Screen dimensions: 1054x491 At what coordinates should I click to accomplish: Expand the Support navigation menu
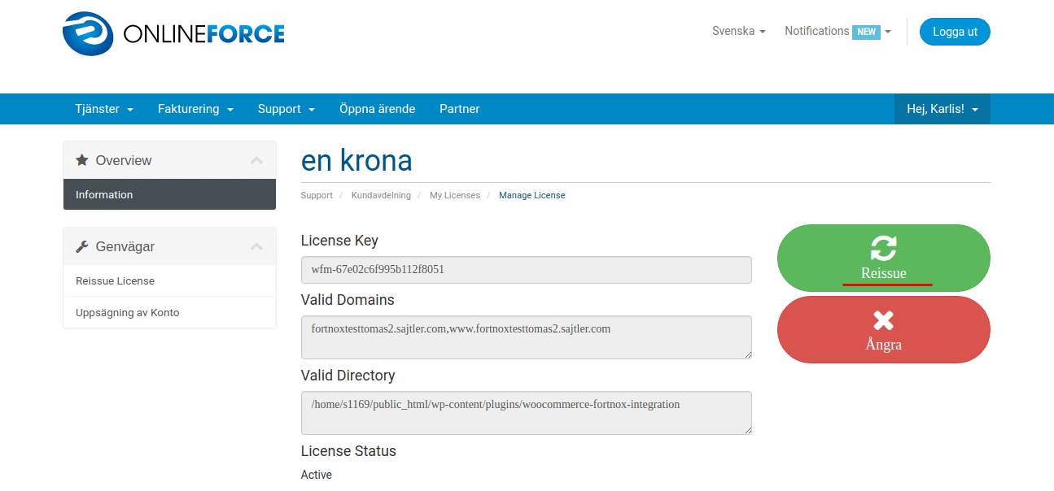(x=286, y=109)
